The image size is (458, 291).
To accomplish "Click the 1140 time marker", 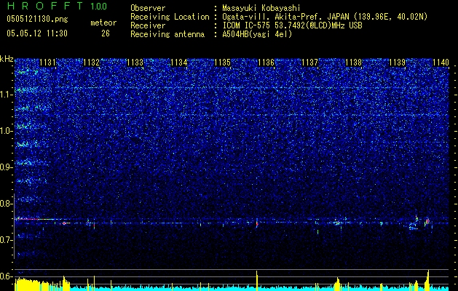I will (441, 62).
